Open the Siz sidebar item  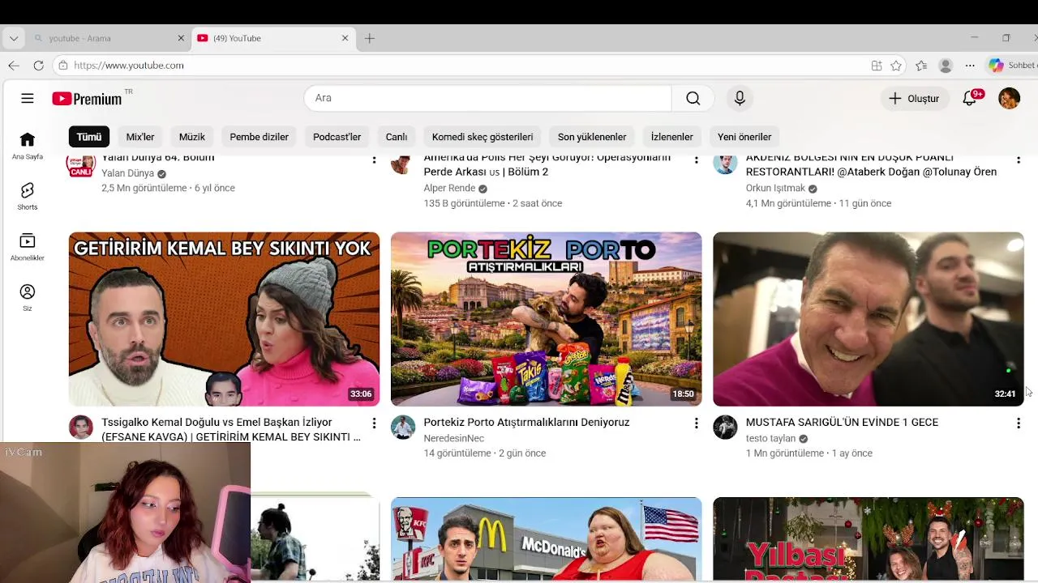click(28, 298)
